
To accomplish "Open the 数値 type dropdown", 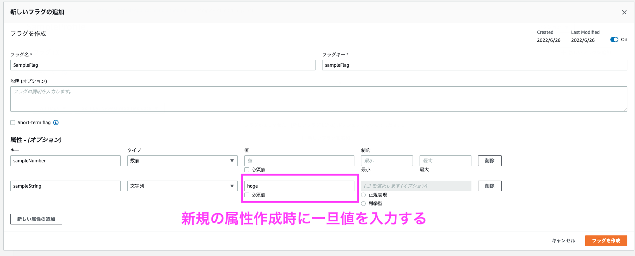I will (182, 161).
